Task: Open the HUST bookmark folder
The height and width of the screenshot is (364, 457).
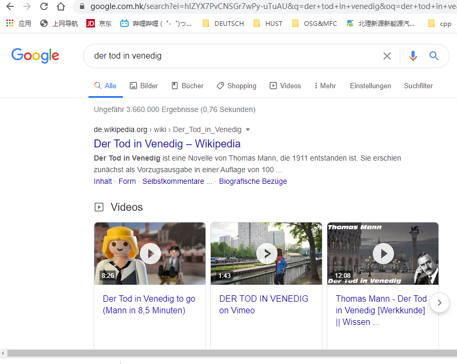Action: [268, 23]
